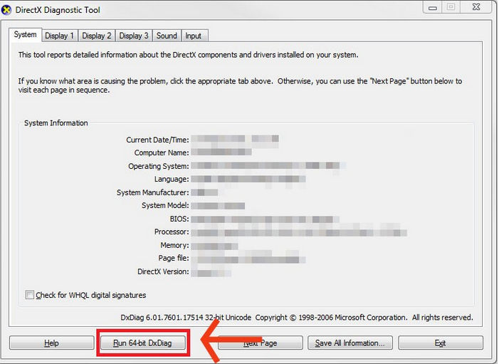Click the Processor label
The width and height of the screenshot is (499, 364).
pyautogui.click(x=172, y=232)
